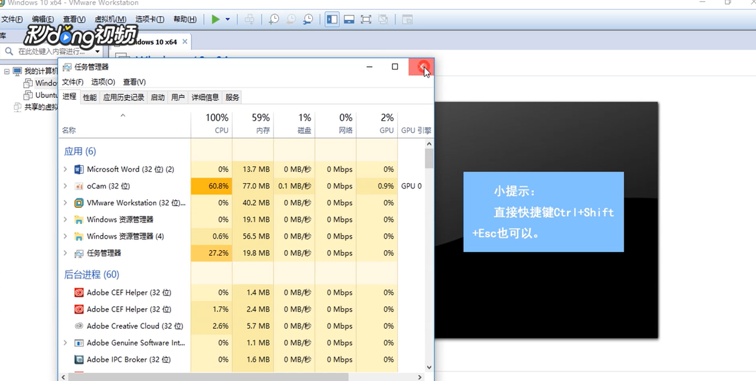Image resolution: width=756 pixels, height=381 pixels.
Task: Open the snapshot manager clock-wrench icon
Action: point(307,19)
